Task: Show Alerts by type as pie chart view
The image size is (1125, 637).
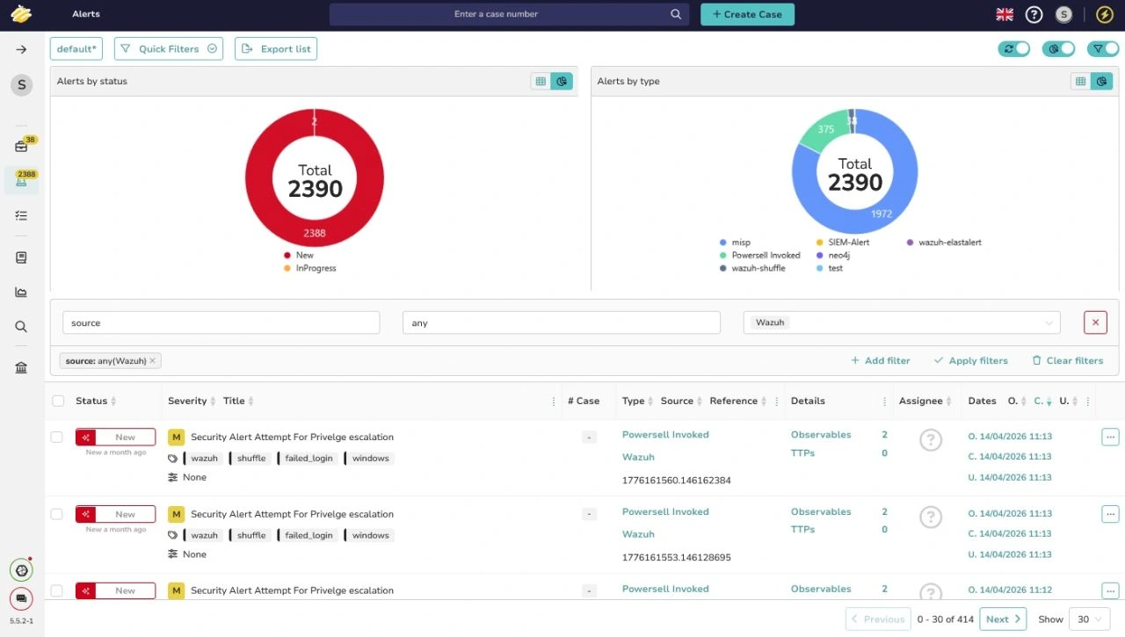Action: tap(1101, 81)
